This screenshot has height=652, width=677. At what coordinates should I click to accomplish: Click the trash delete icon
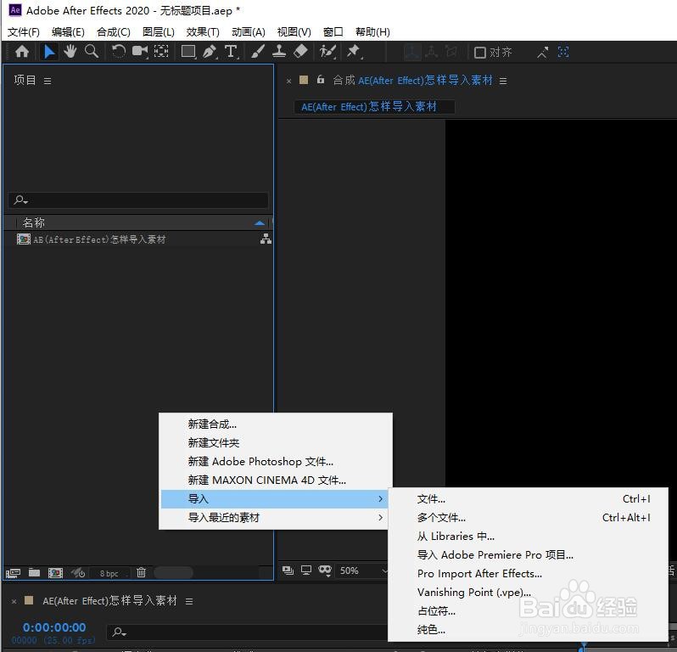point(141,572)
